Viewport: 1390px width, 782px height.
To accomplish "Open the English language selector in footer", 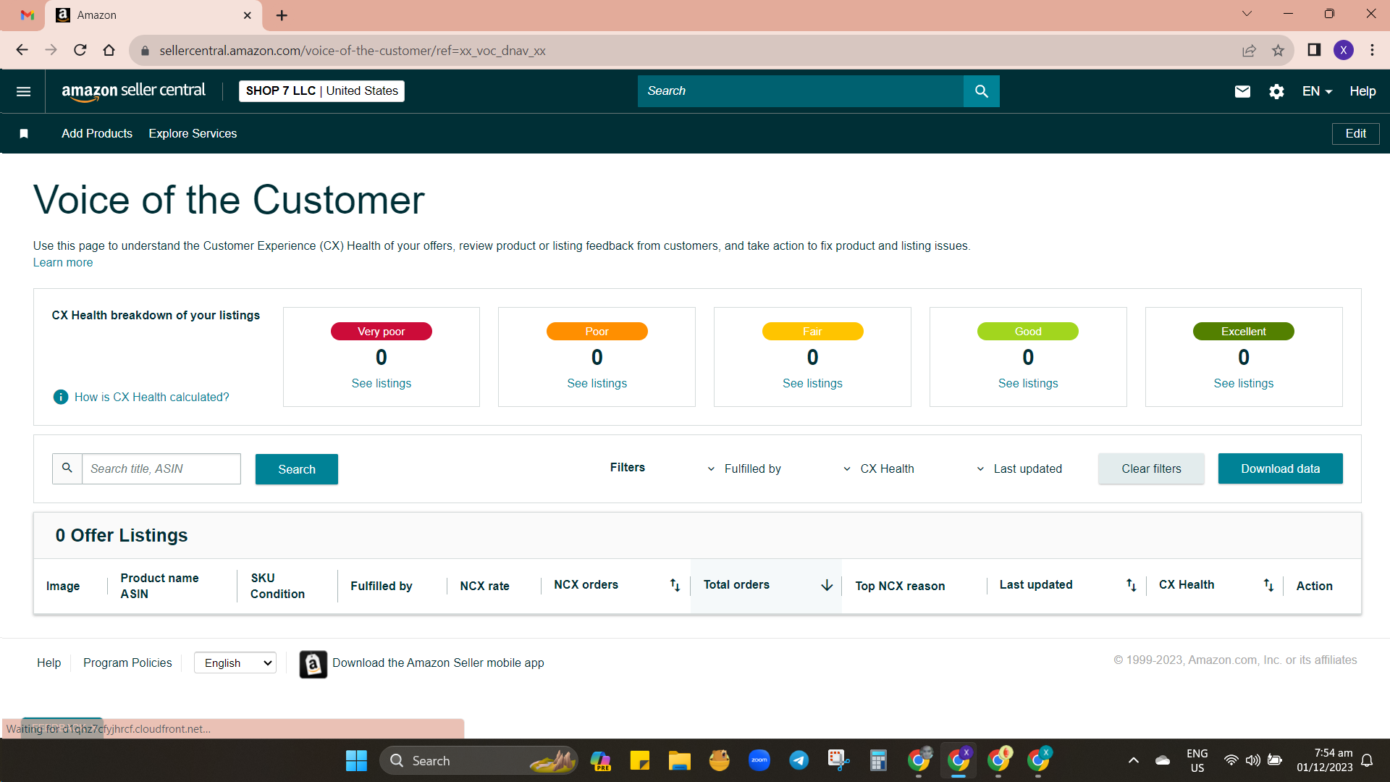I will point(235,663).
